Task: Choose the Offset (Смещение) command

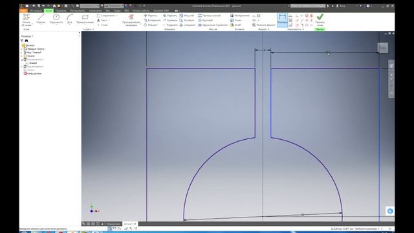Action: click(x=187, y=25)
